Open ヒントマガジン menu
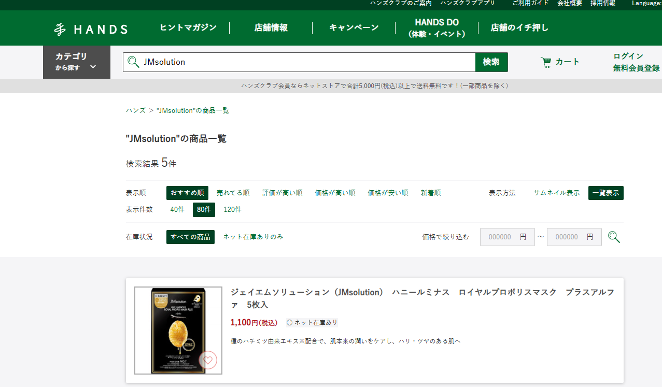 pos(188,28)
